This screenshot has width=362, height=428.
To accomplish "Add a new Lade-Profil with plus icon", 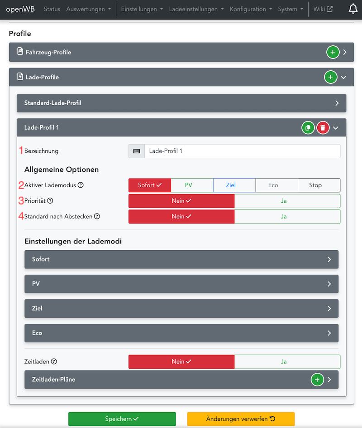I will tap(330, 78).
